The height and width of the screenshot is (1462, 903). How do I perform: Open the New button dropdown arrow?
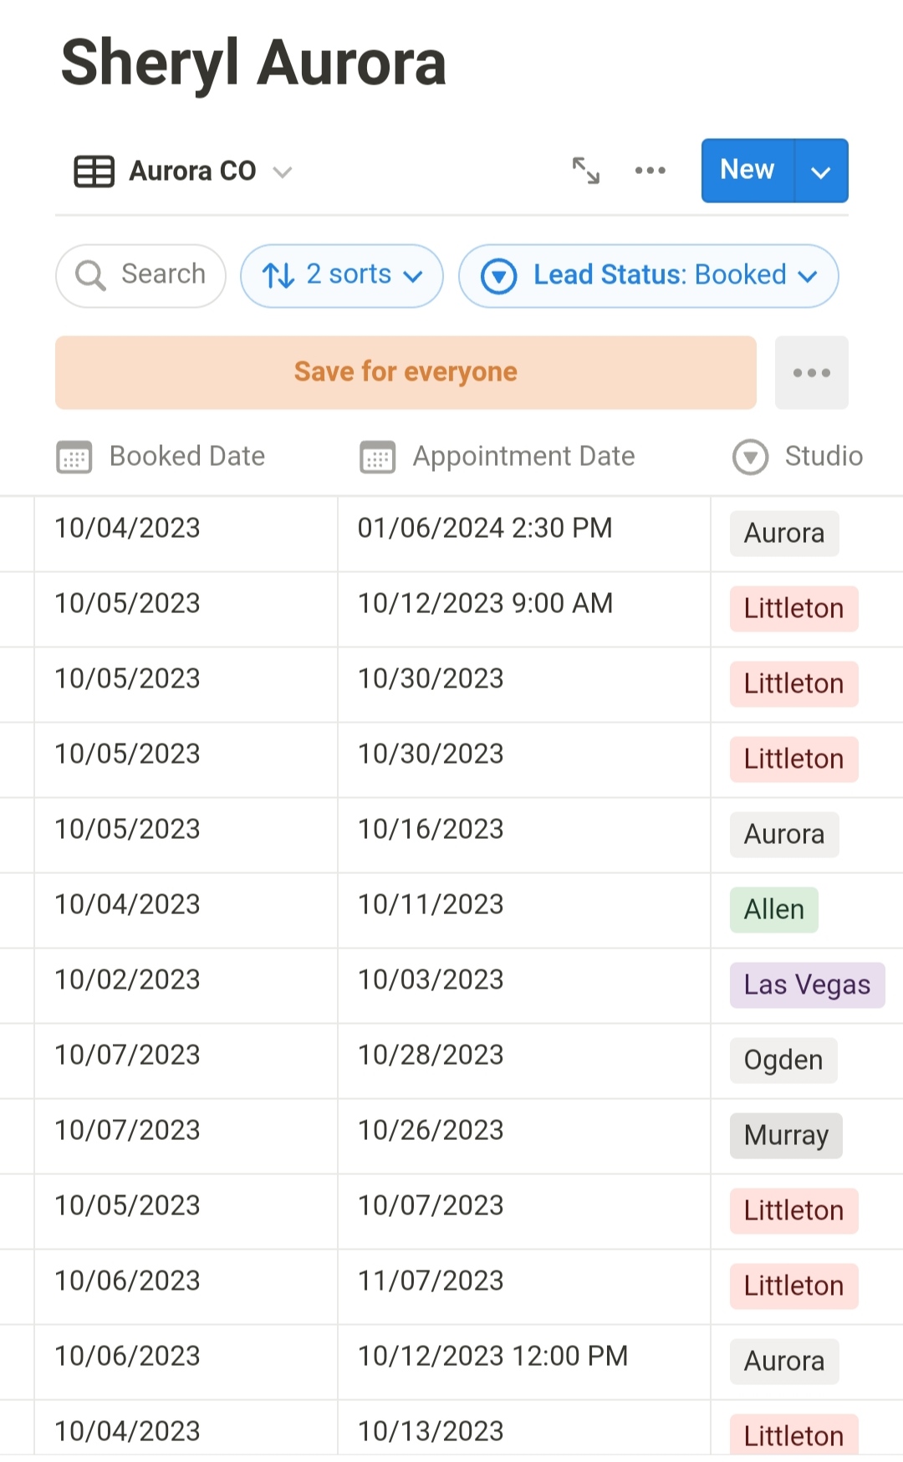[x=821, y=171]
